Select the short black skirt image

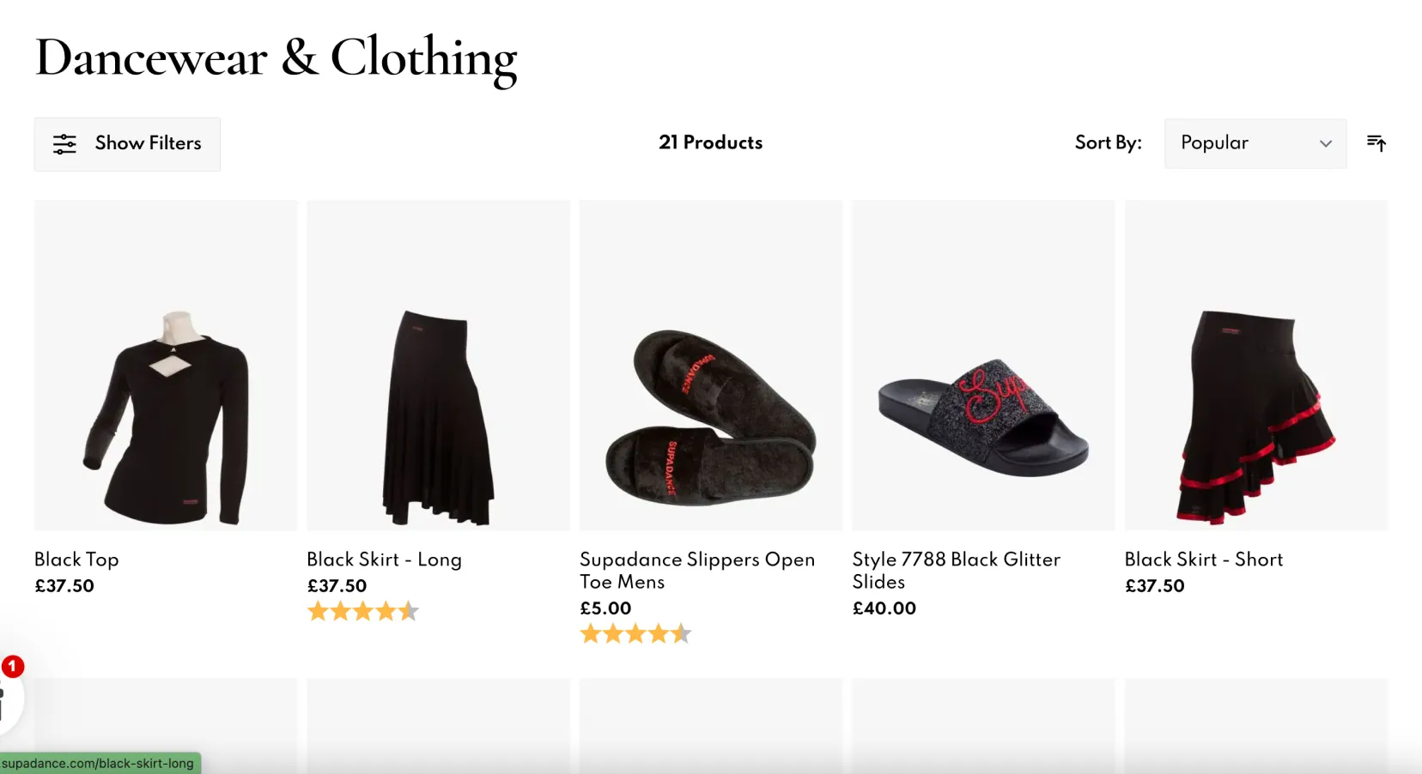tap(1255, 366)
